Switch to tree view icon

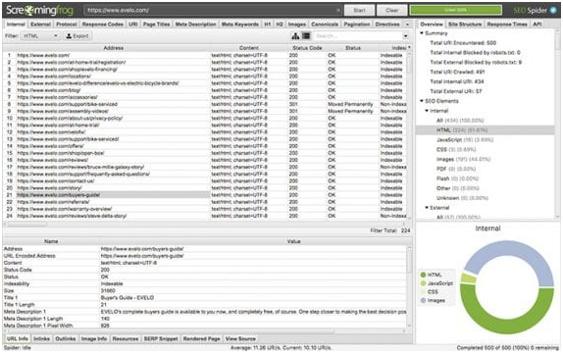tap(295, 35)
